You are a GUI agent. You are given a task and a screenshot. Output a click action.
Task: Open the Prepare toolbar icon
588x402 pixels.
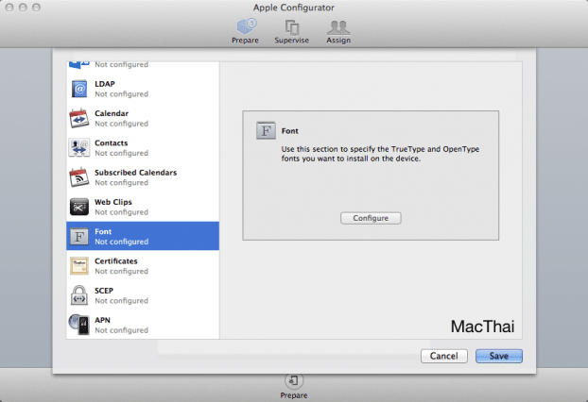[246, 26]
